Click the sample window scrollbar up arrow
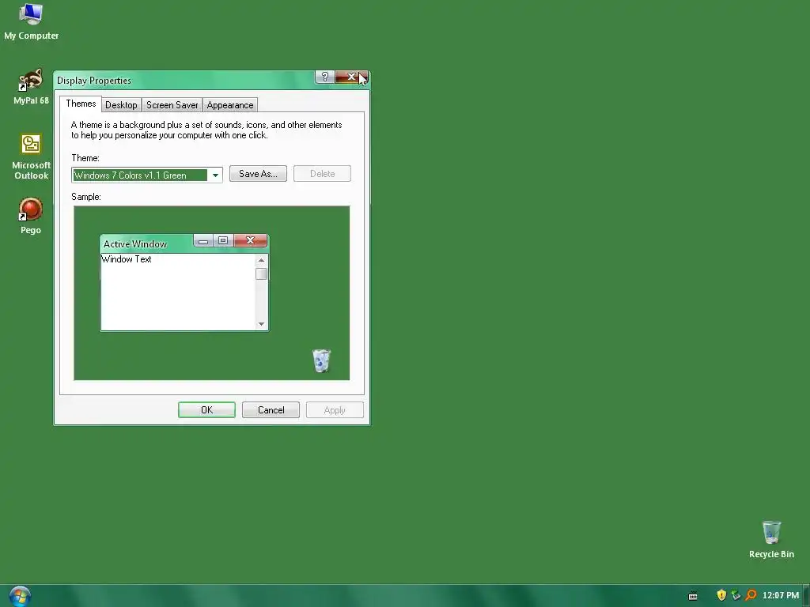This screenshot has width=810, height=607. [x=261, y=260]
